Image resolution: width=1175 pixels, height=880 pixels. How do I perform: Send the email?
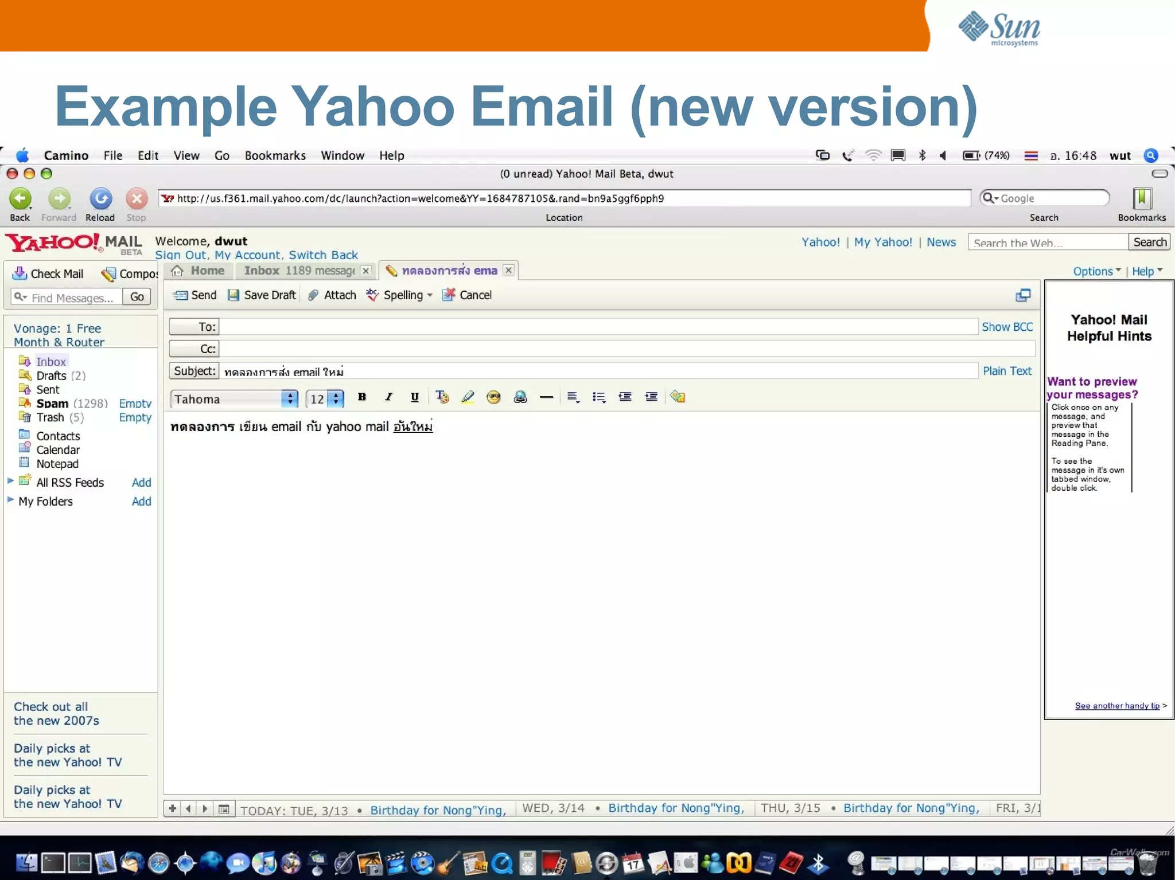[195, 295]
